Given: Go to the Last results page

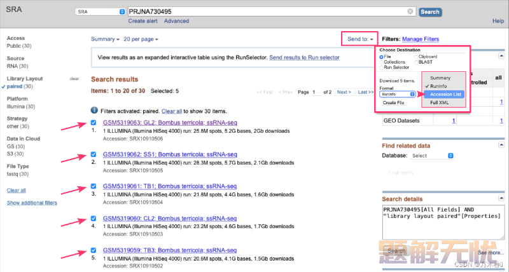Looking at the screenshot, I should (365, 92).
